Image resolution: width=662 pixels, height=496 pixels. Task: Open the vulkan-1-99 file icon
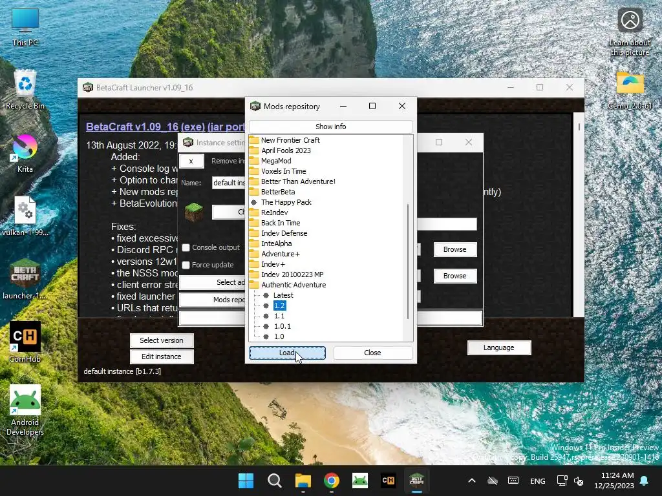[x=25, y=216]
